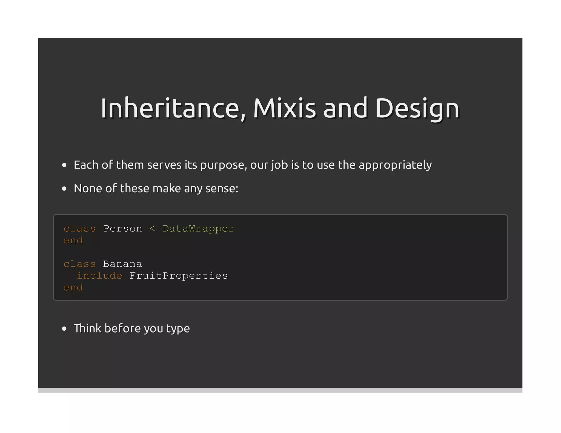The height and width of the screenshot is (433, 561).
Task: Click the '<' inheritance operator in the code
Action: pos(152,229)
